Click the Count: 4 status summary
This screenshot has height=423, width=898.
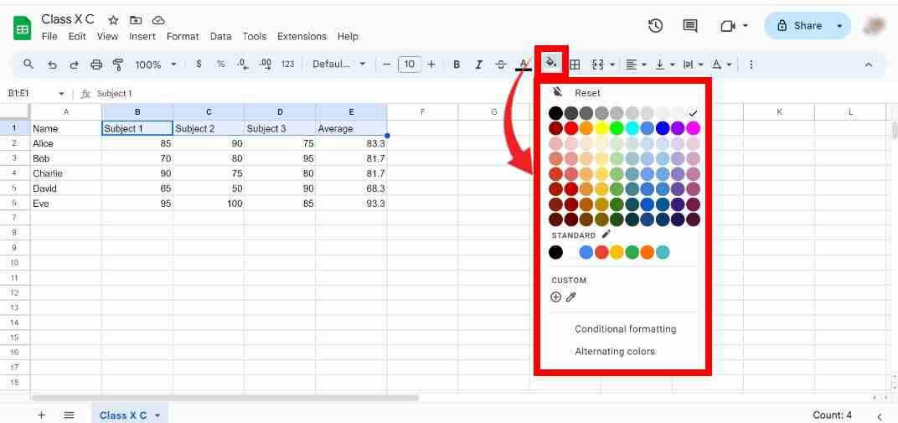[832, 415]
